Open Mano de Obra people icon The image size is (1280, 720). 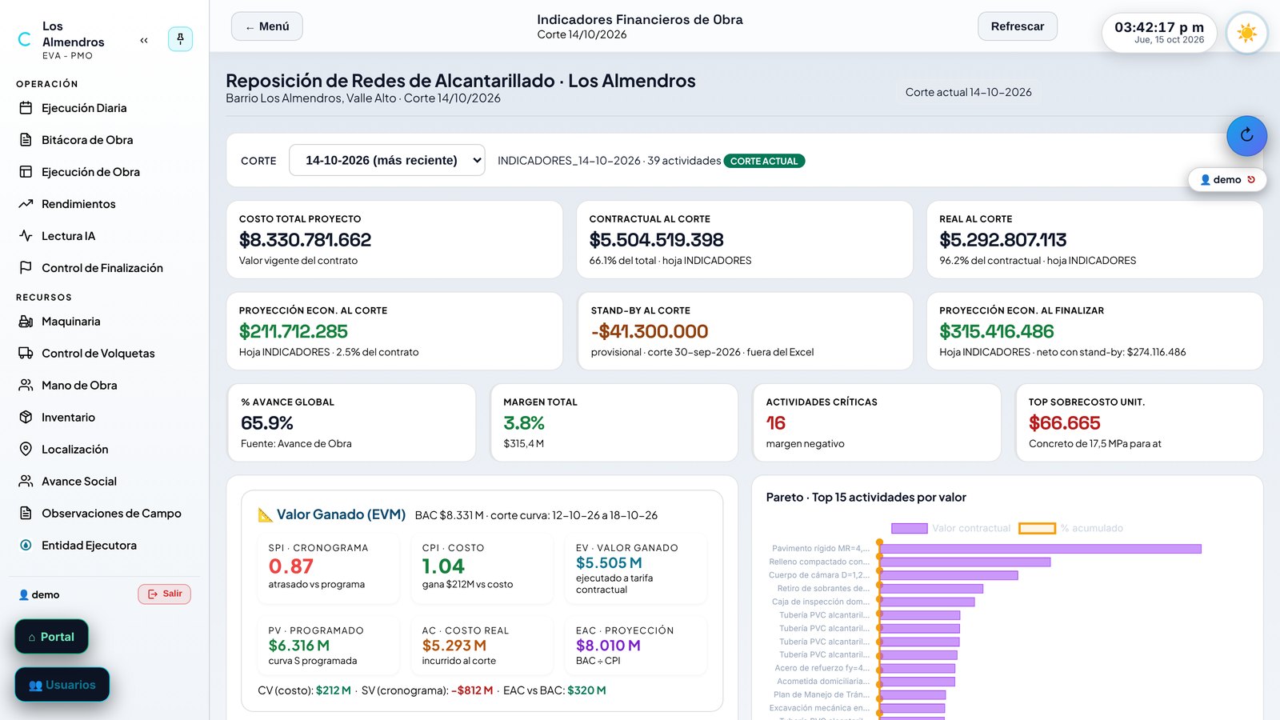pyautogui.click(x=26, y=386)
